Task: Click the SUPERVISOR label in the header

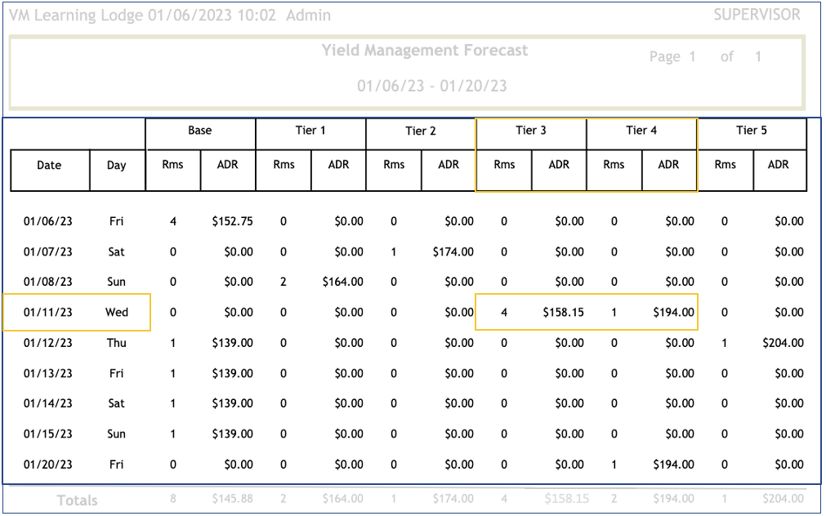Action: [x=757, y=15]
